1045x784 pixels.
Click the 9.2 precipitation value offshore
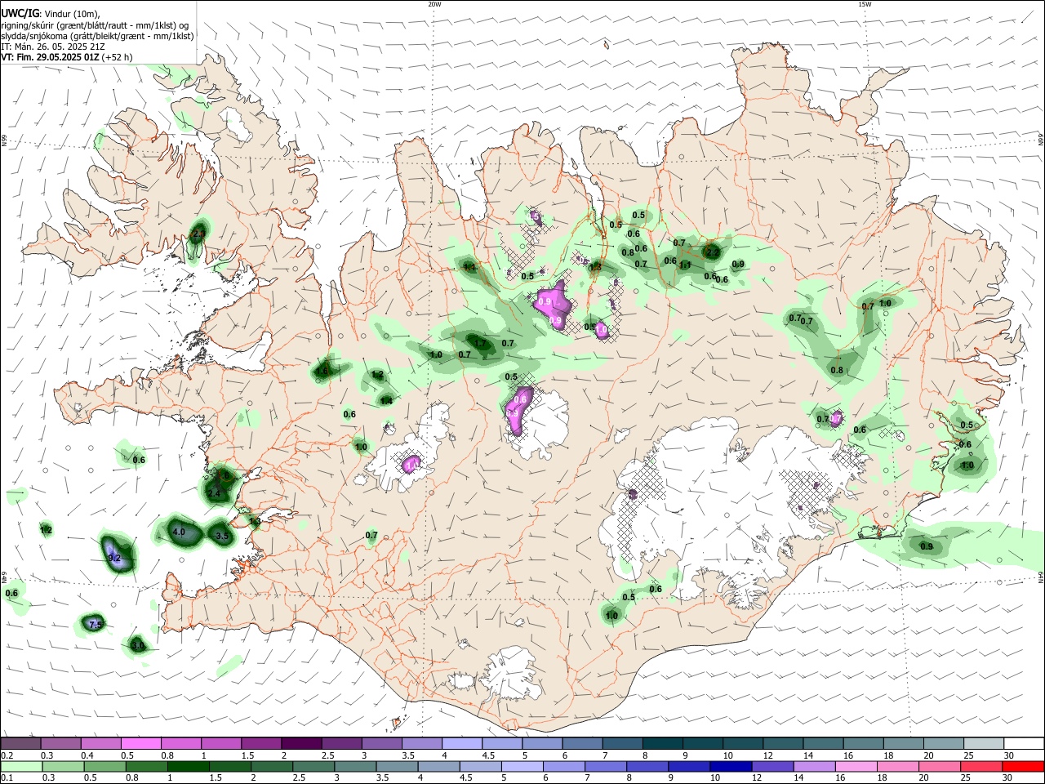(114, 558)
